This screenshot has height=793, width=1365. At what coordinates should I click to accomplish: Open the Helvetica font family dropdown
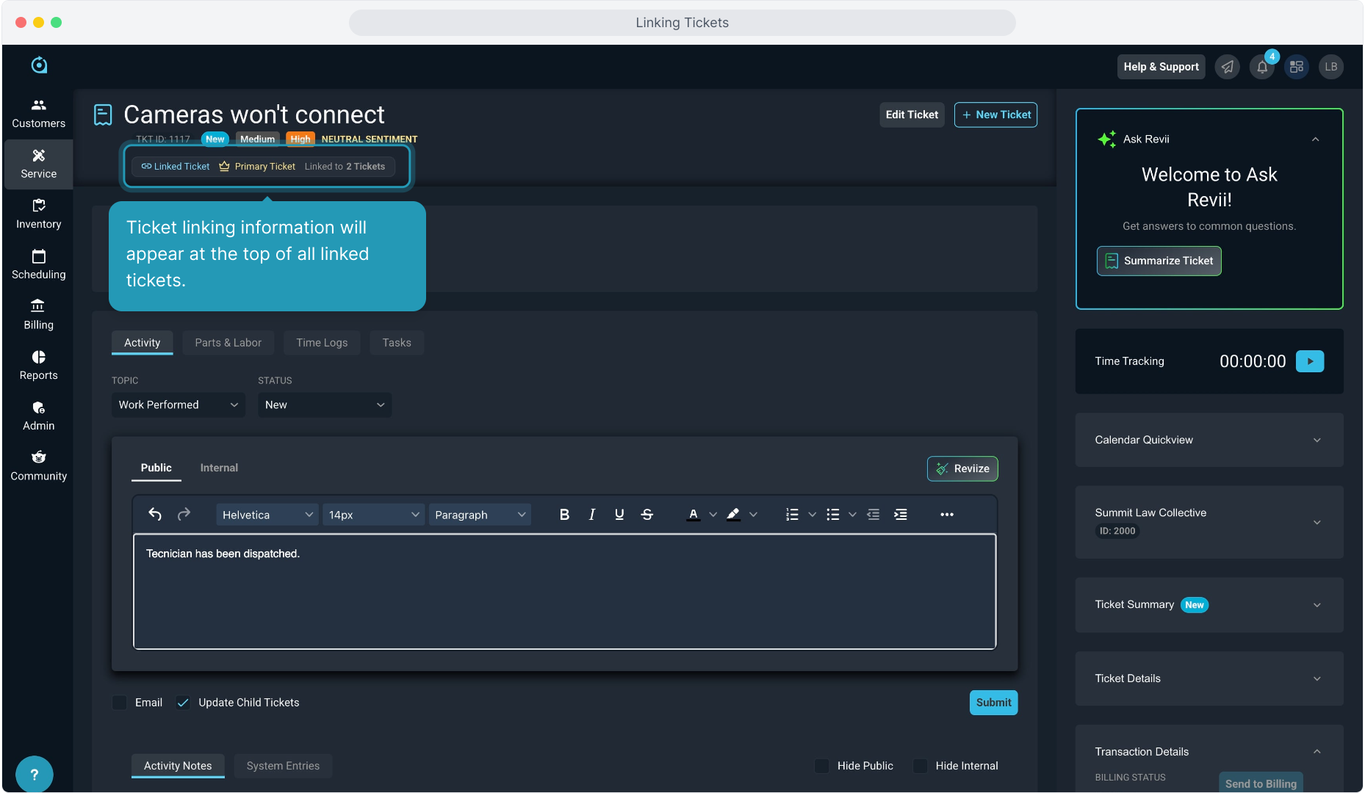pos(267,515)
